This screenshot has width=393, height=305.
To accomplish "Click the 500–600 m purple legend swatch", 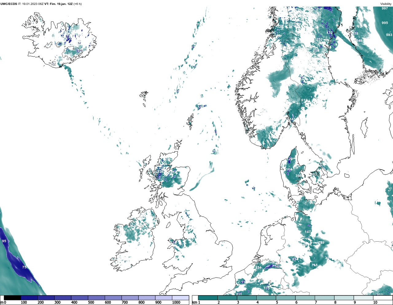I will 96,298.
